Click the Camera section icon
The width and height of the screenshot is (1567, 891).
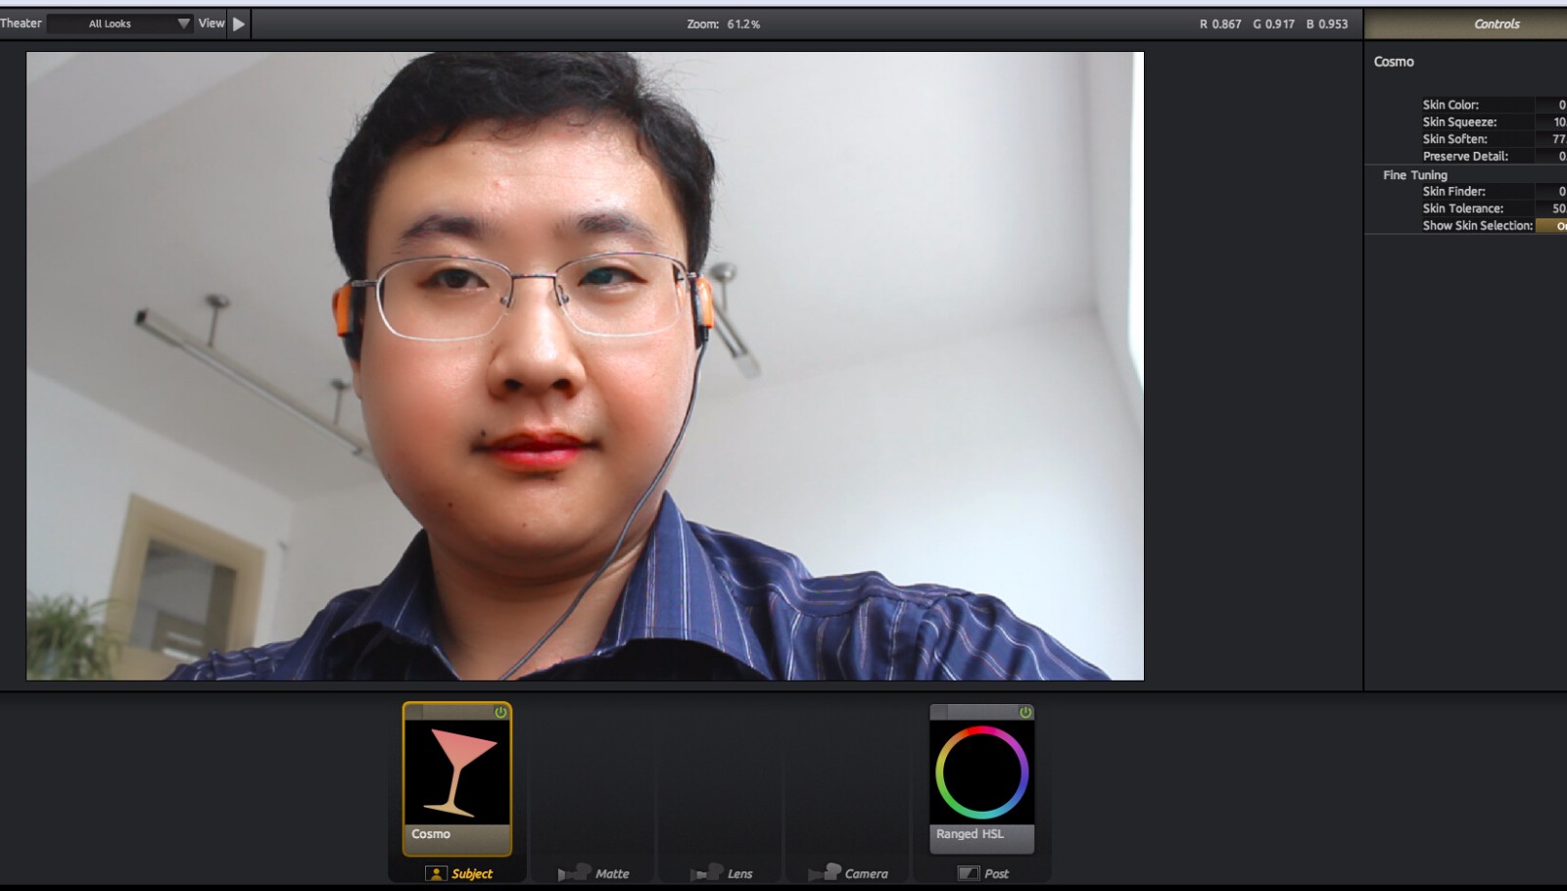pos(826,872)
